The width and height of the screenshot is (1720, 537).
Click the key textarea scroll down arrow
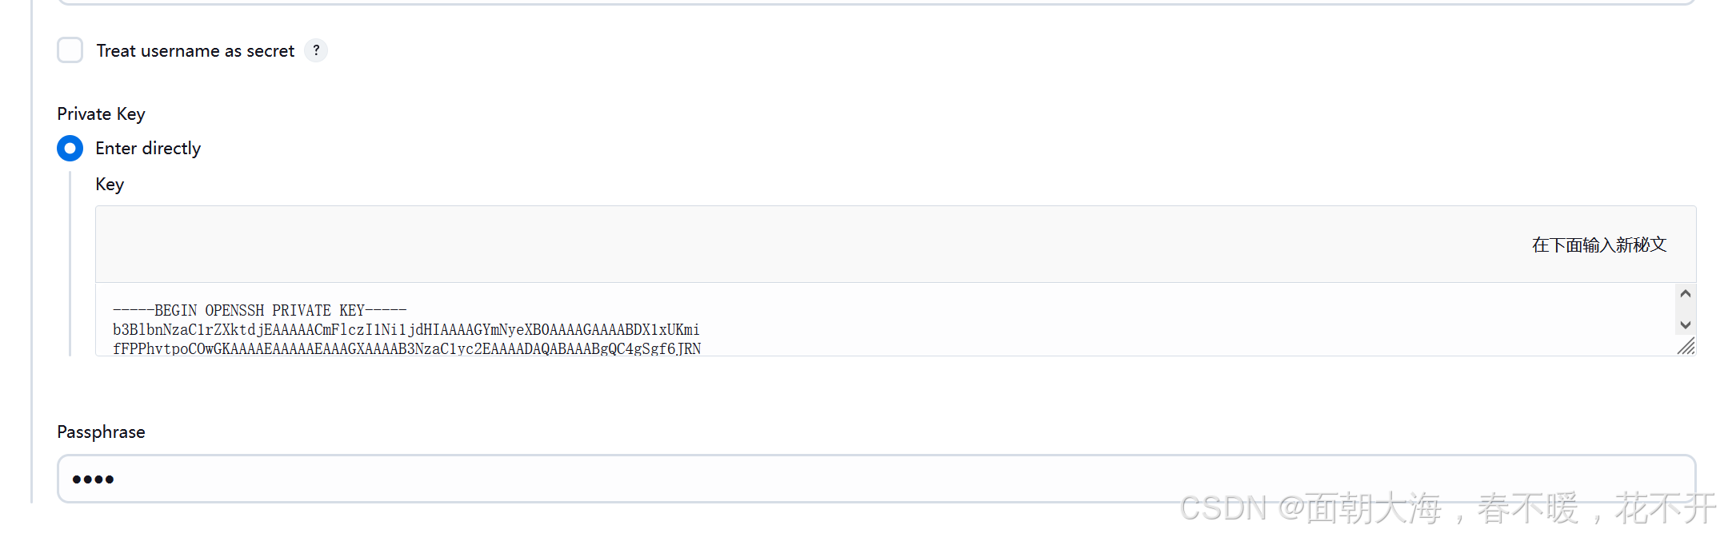pos(1685,325)
